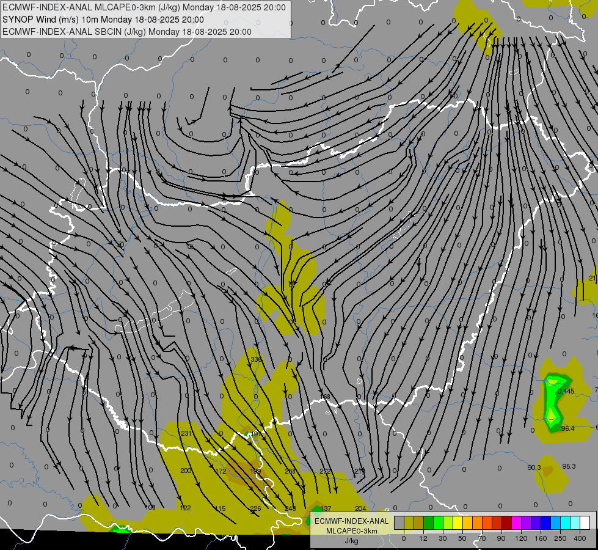Click the SBCIN title line in header
598x550 pixels.
click(127, 32)
